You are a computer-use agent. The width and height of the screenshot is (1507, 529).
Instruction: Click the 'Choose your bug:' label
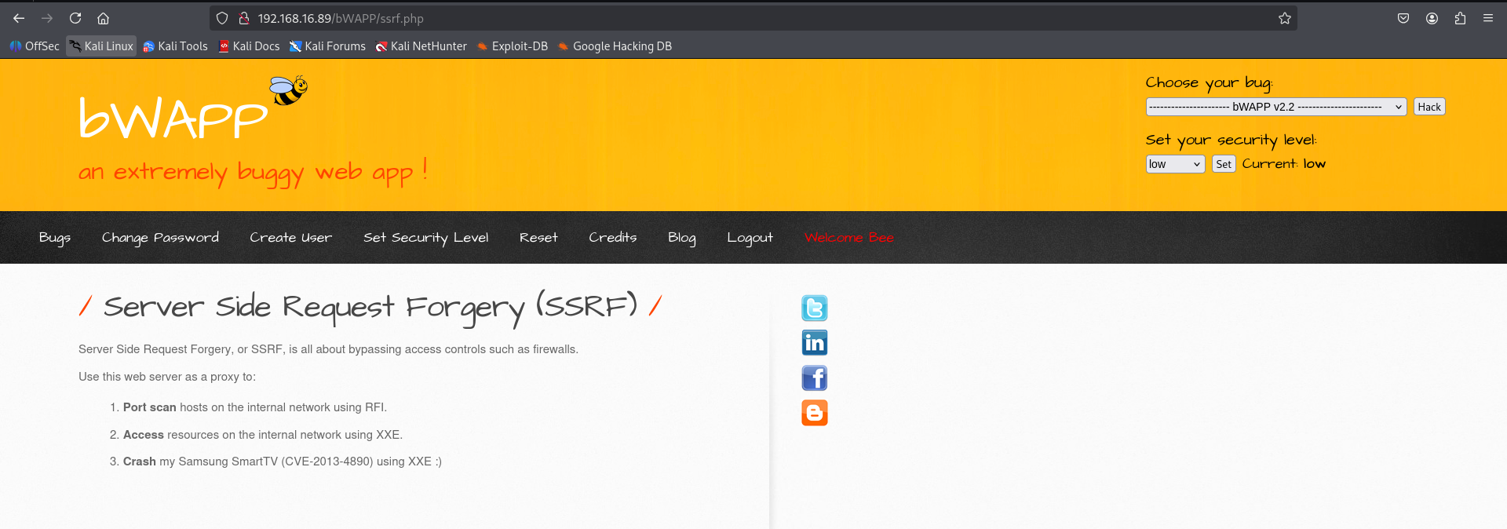1209,83
